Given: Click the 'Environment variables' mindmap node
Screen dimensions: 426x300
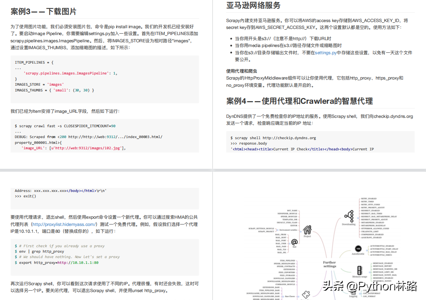Looking at the screenshot, I should pos(288,230).
